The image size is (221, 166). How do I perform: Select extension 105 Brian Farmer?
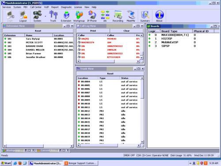(x=38, y=54)
